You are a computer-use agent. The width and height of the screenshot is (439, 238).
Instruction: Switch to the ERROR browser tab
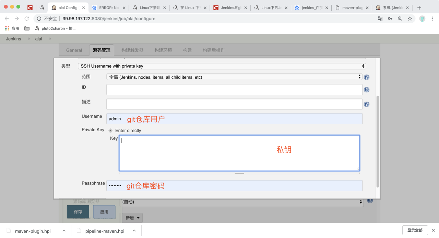[x=109, y=8]
